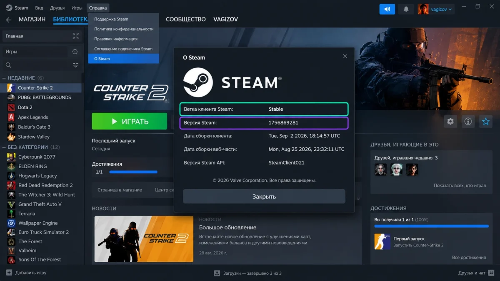The height and width of the screenshot is (281, 500).
Task: Click Загрузки — завершено 3 из 3
Action: (252, 273)
